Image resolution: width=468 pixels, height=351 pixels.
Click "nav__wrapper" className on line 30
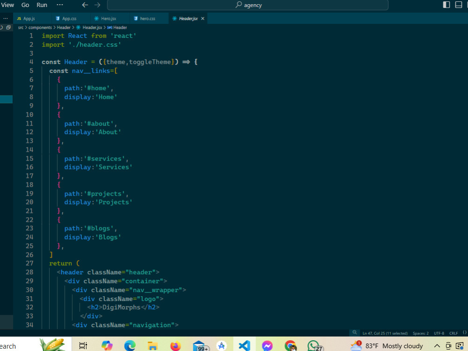(x=155, y=290)
